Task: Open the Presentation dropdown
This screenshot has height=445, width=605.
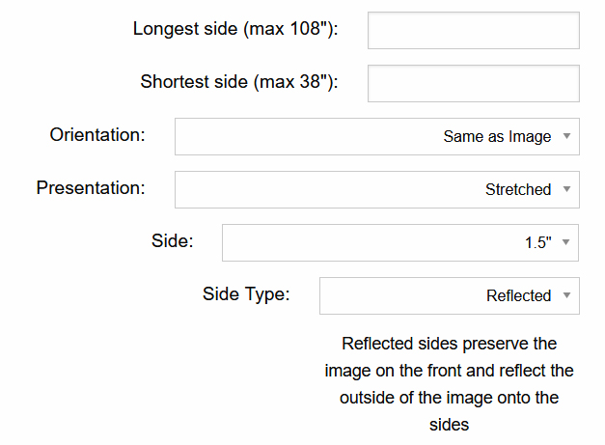Action: (376, 189)
